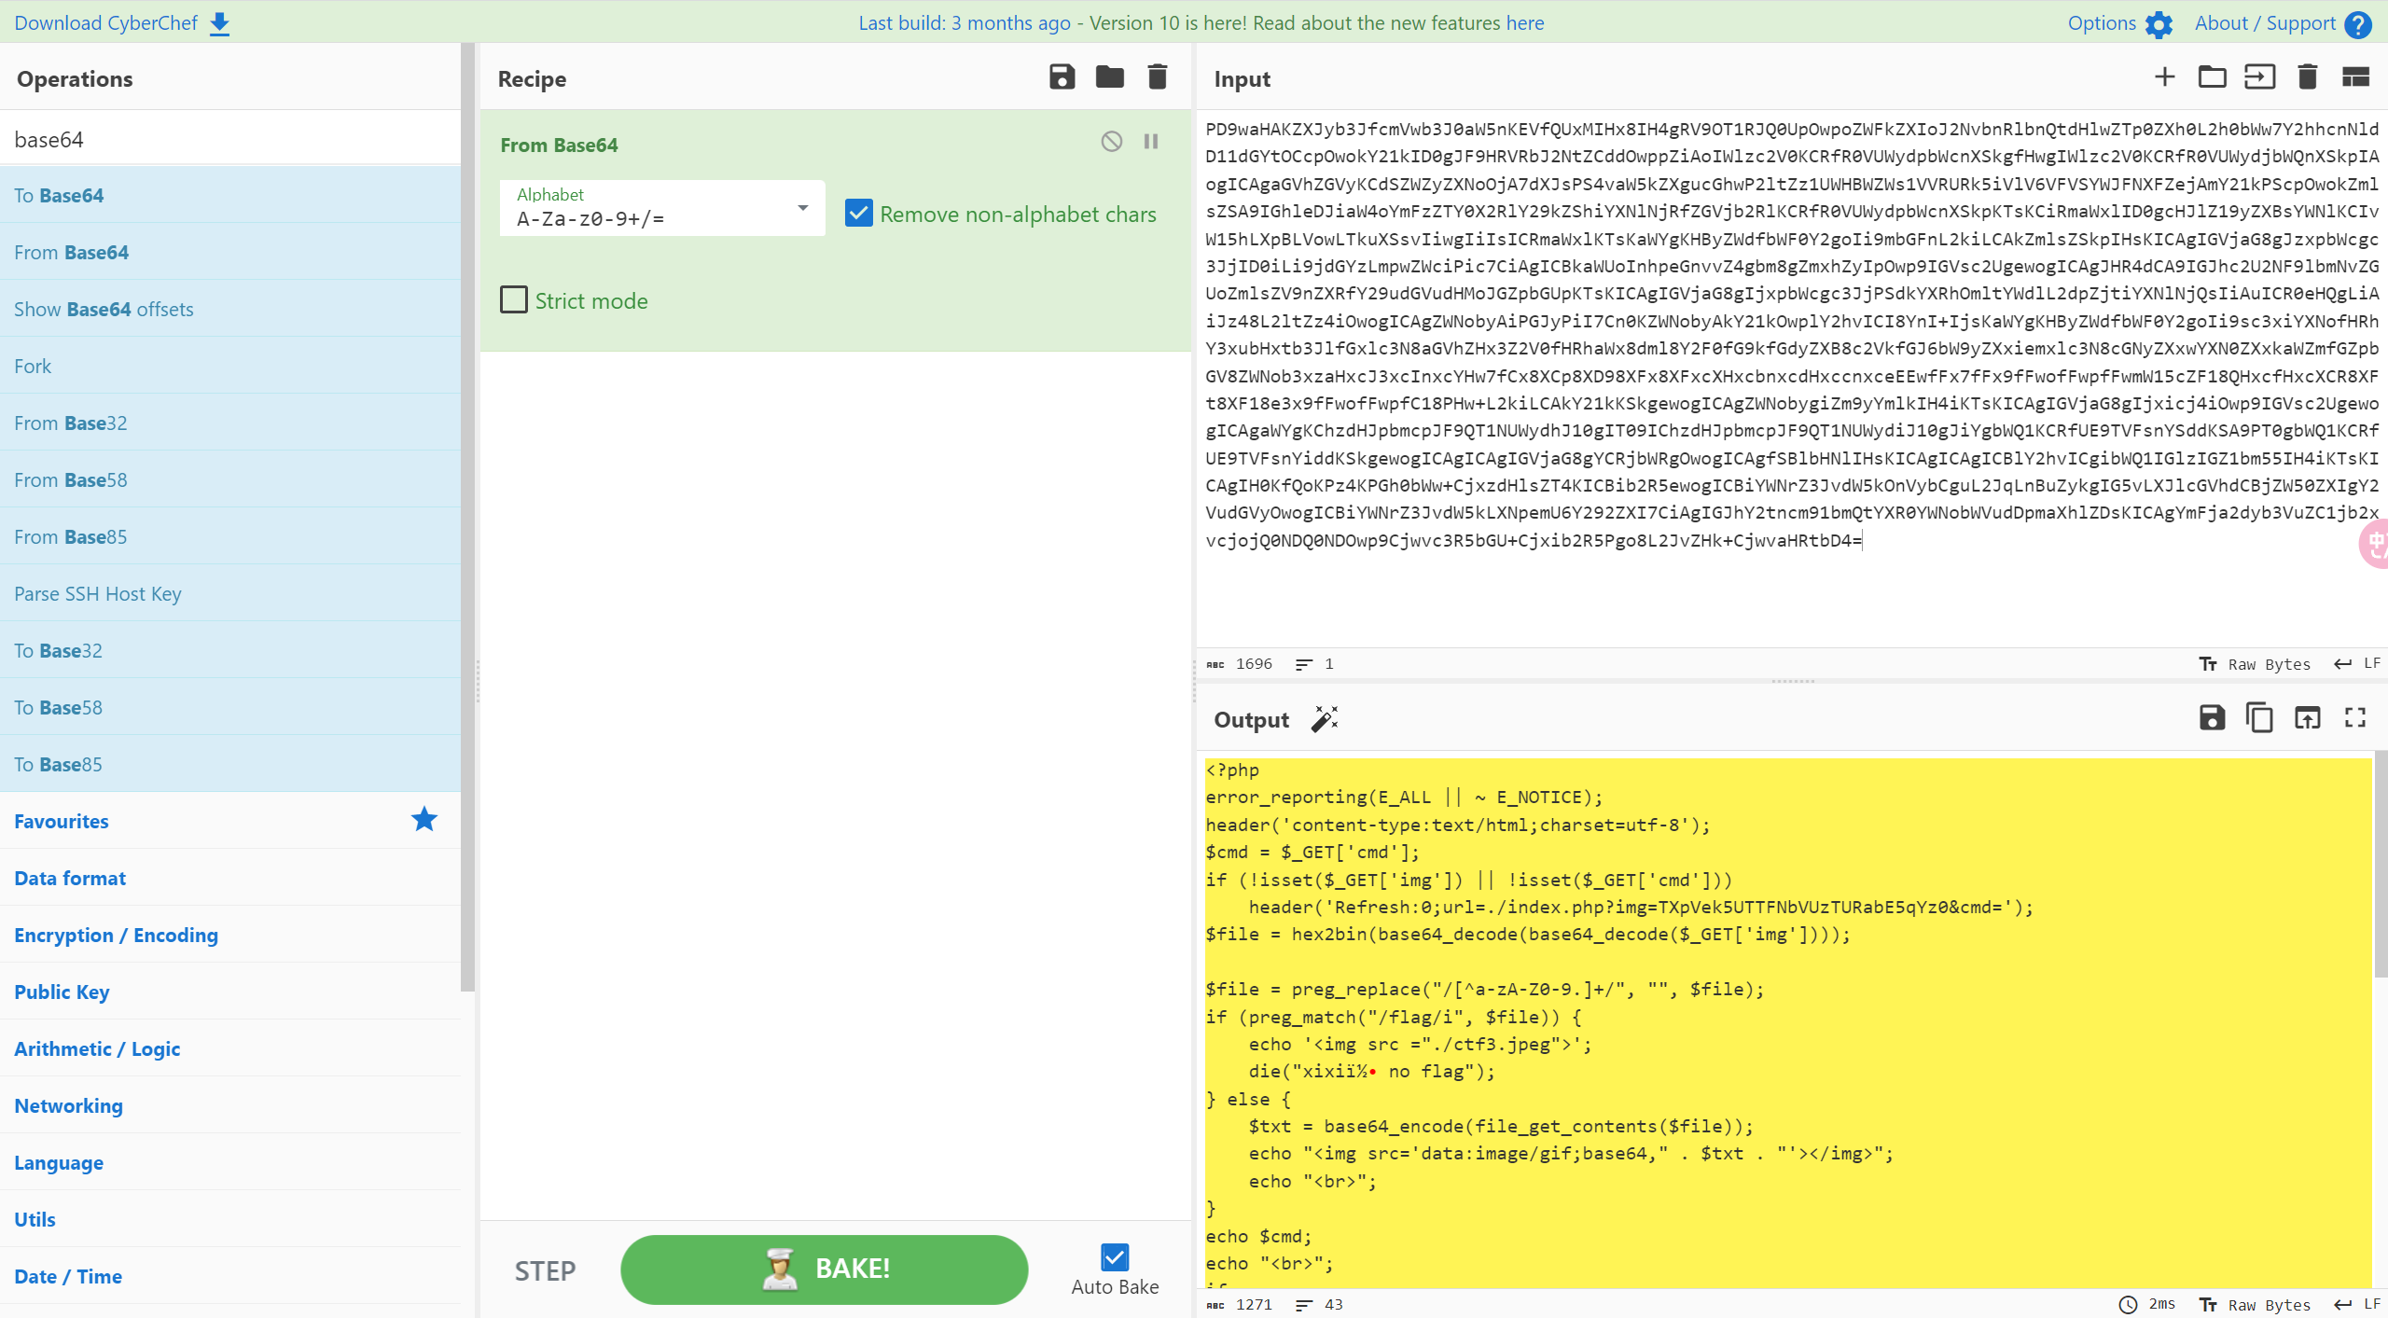Screen dimensions: 2388x1318
Task: Clear the recipe with trash icon
Action: click(x=1157, y=77)
